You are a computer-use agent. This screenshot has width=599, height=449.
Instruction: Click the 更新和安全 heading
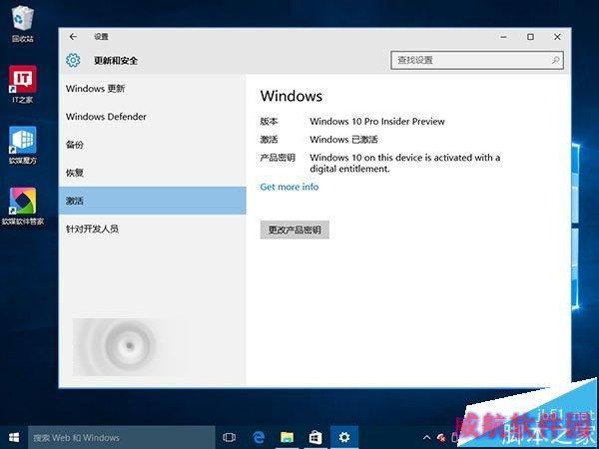[x=116, y=60]
